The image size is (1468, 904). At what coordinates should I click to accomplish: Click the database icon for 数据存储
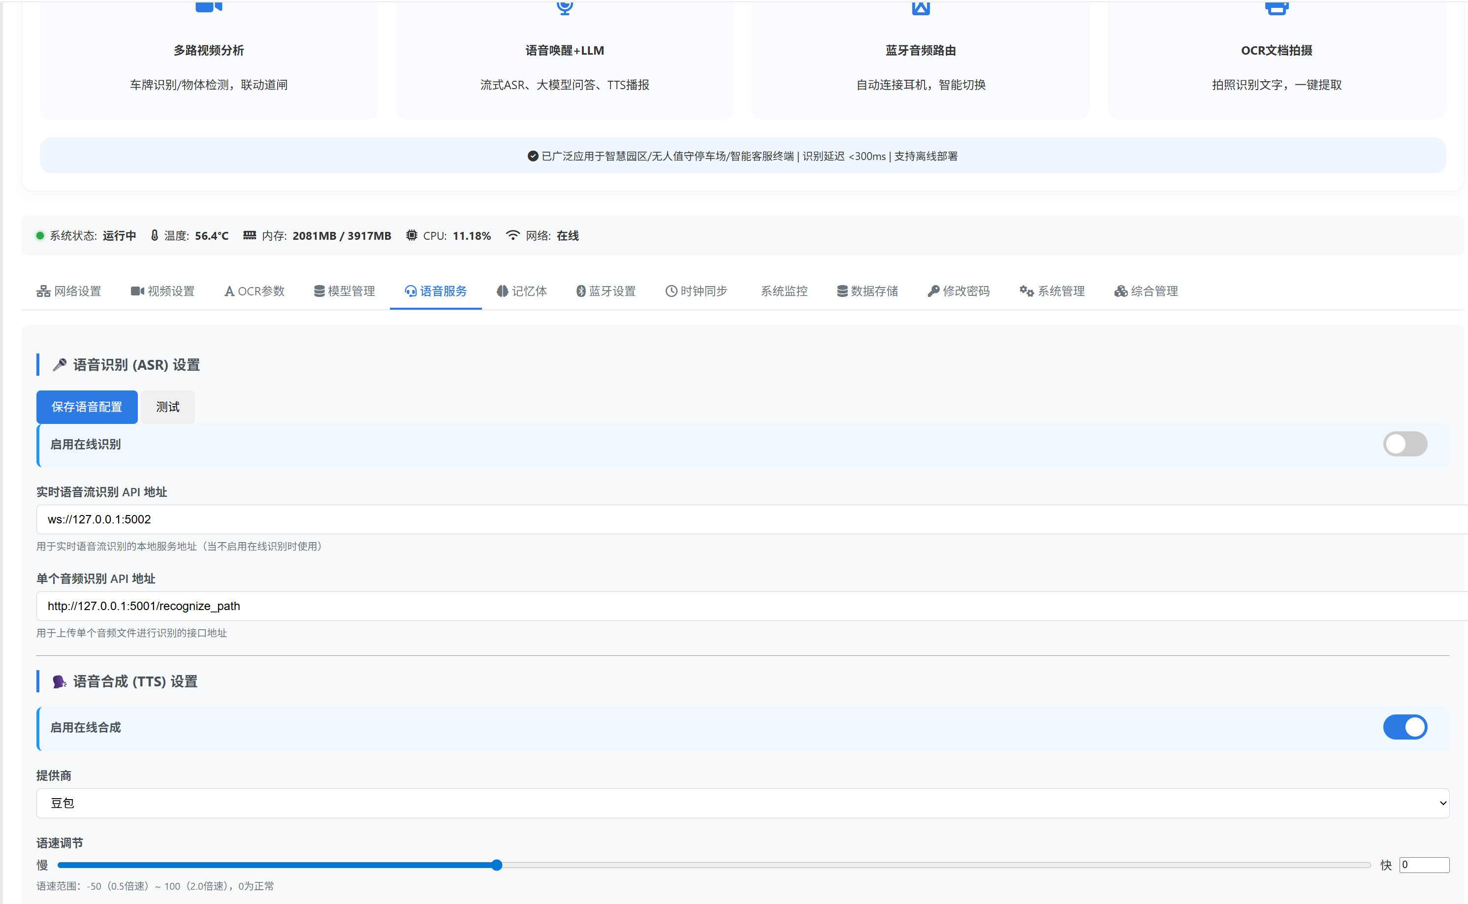(x=842, y=291)
